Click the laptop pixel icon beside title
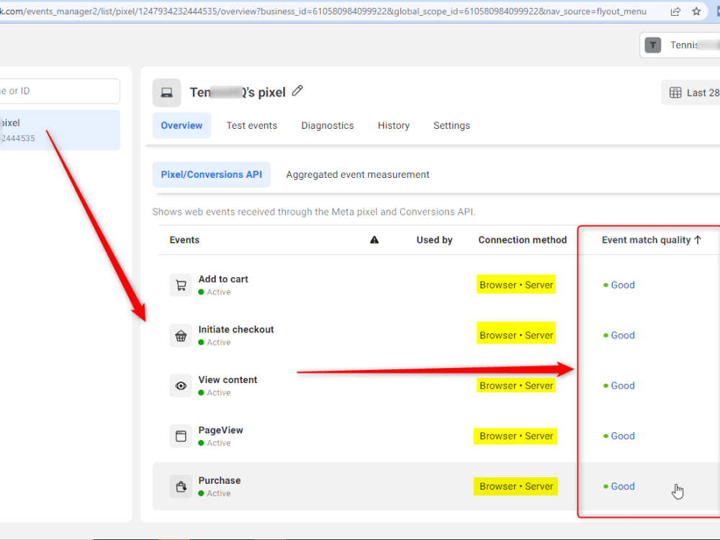720x540 pixels. click(x=167, y=93)
